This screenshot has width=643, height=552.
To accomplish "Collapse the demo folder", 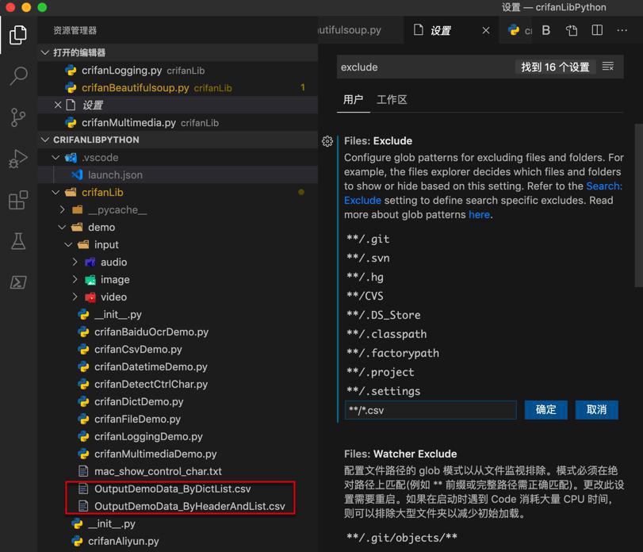I will pos(178,227).
